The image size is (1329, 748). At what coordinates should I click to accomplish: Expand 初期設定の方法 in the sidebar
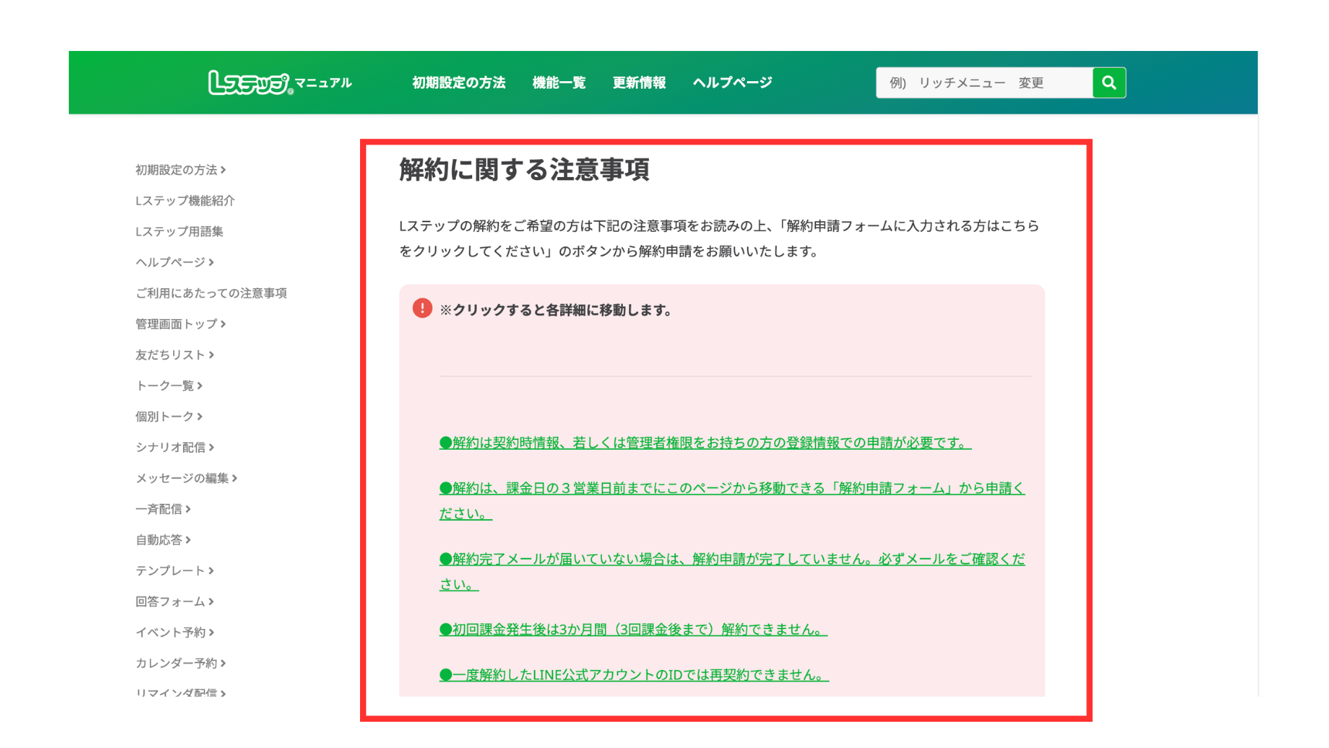click(180, 170)
